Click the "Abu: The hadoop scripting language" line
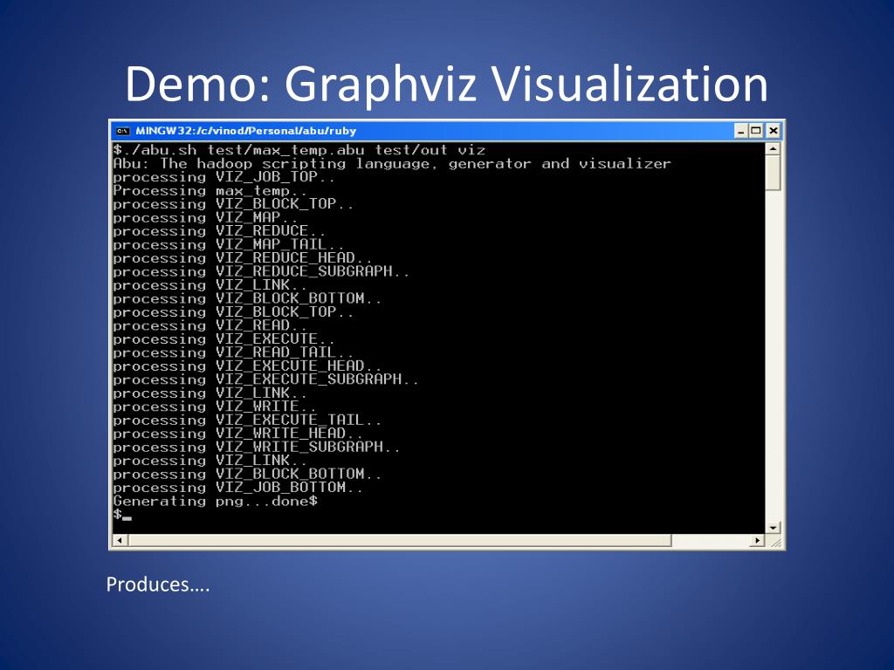Viewport: 894px width, 670px height. (x=392, y=164)
